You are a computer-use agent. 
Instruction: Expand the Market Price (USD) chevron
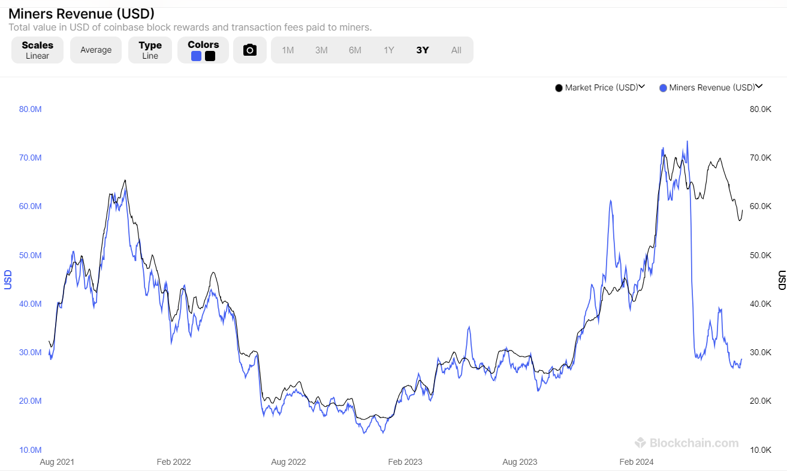(x=641, y=87)
